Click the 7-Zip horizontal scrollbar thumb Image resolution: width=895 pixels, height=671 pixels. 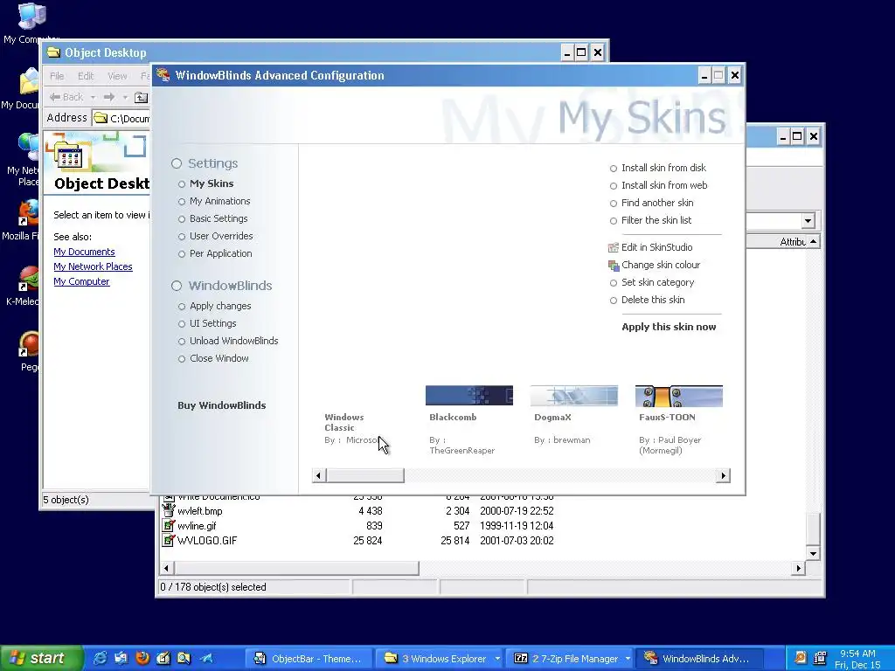297,568
